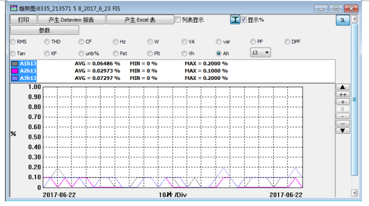Click the -- zoom button

coord(343,123)
